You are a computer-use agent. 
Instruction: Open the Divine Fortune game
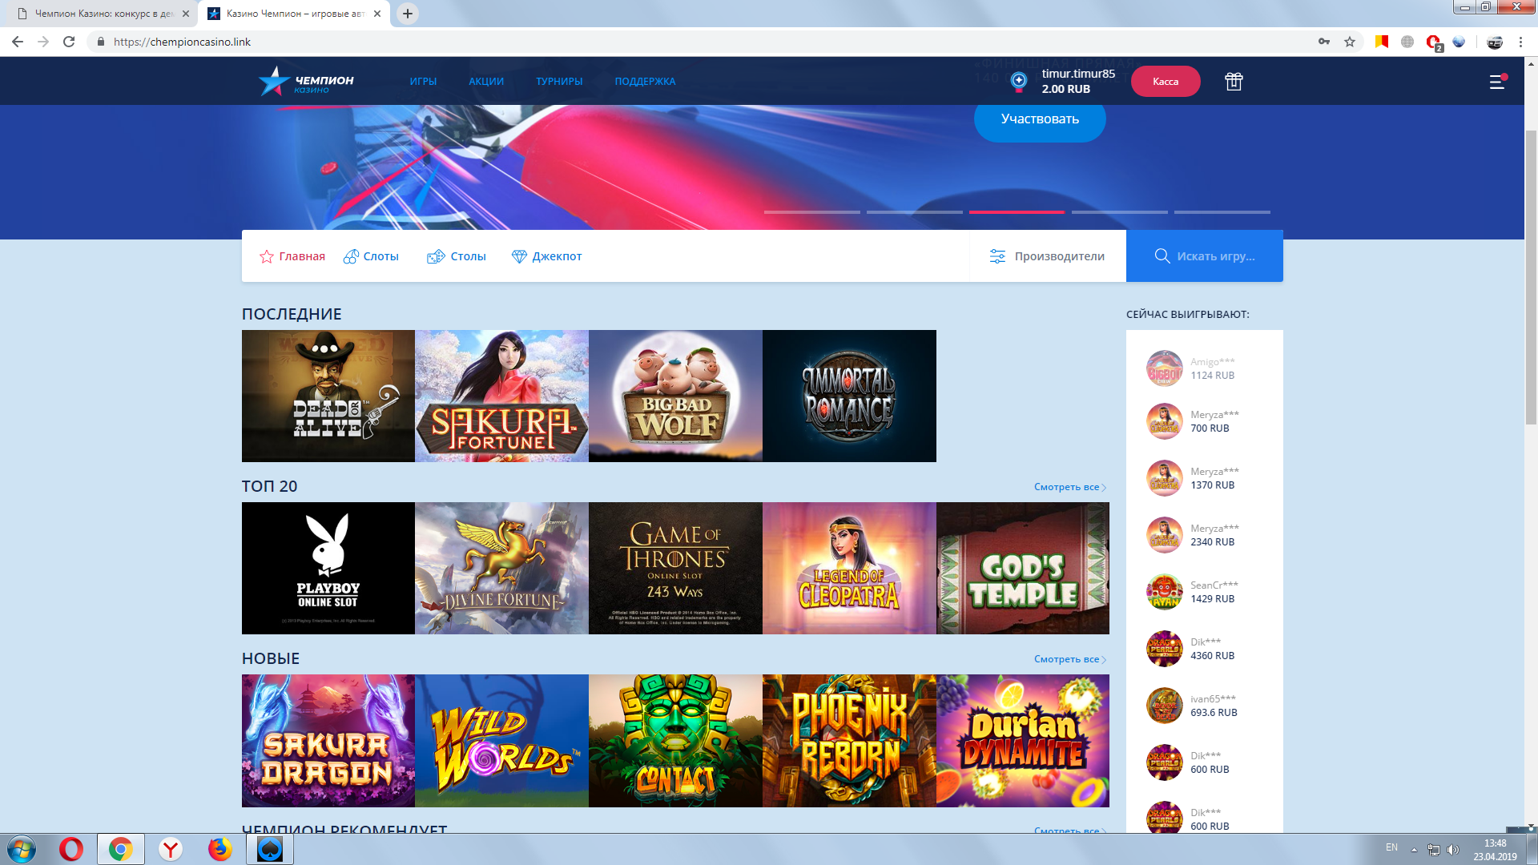[x=502, y=568]
